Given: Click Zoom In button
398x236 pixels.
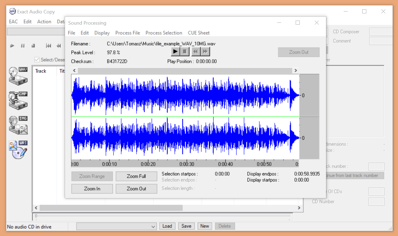Looking at the screenshot, I should pyautogui.click(x=92, y=189).
